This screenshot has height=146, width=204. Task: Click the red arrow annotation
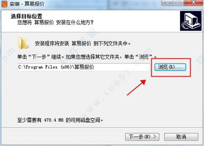click(136, 88)
